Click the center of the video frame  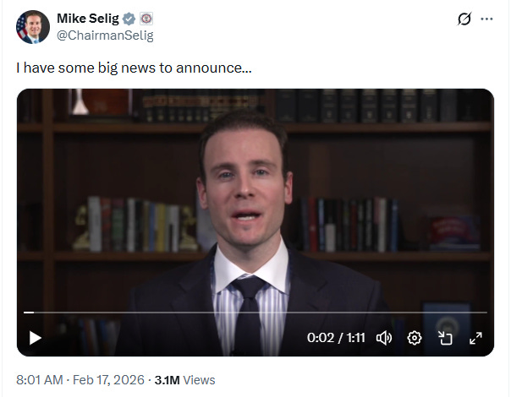point(255,223)
